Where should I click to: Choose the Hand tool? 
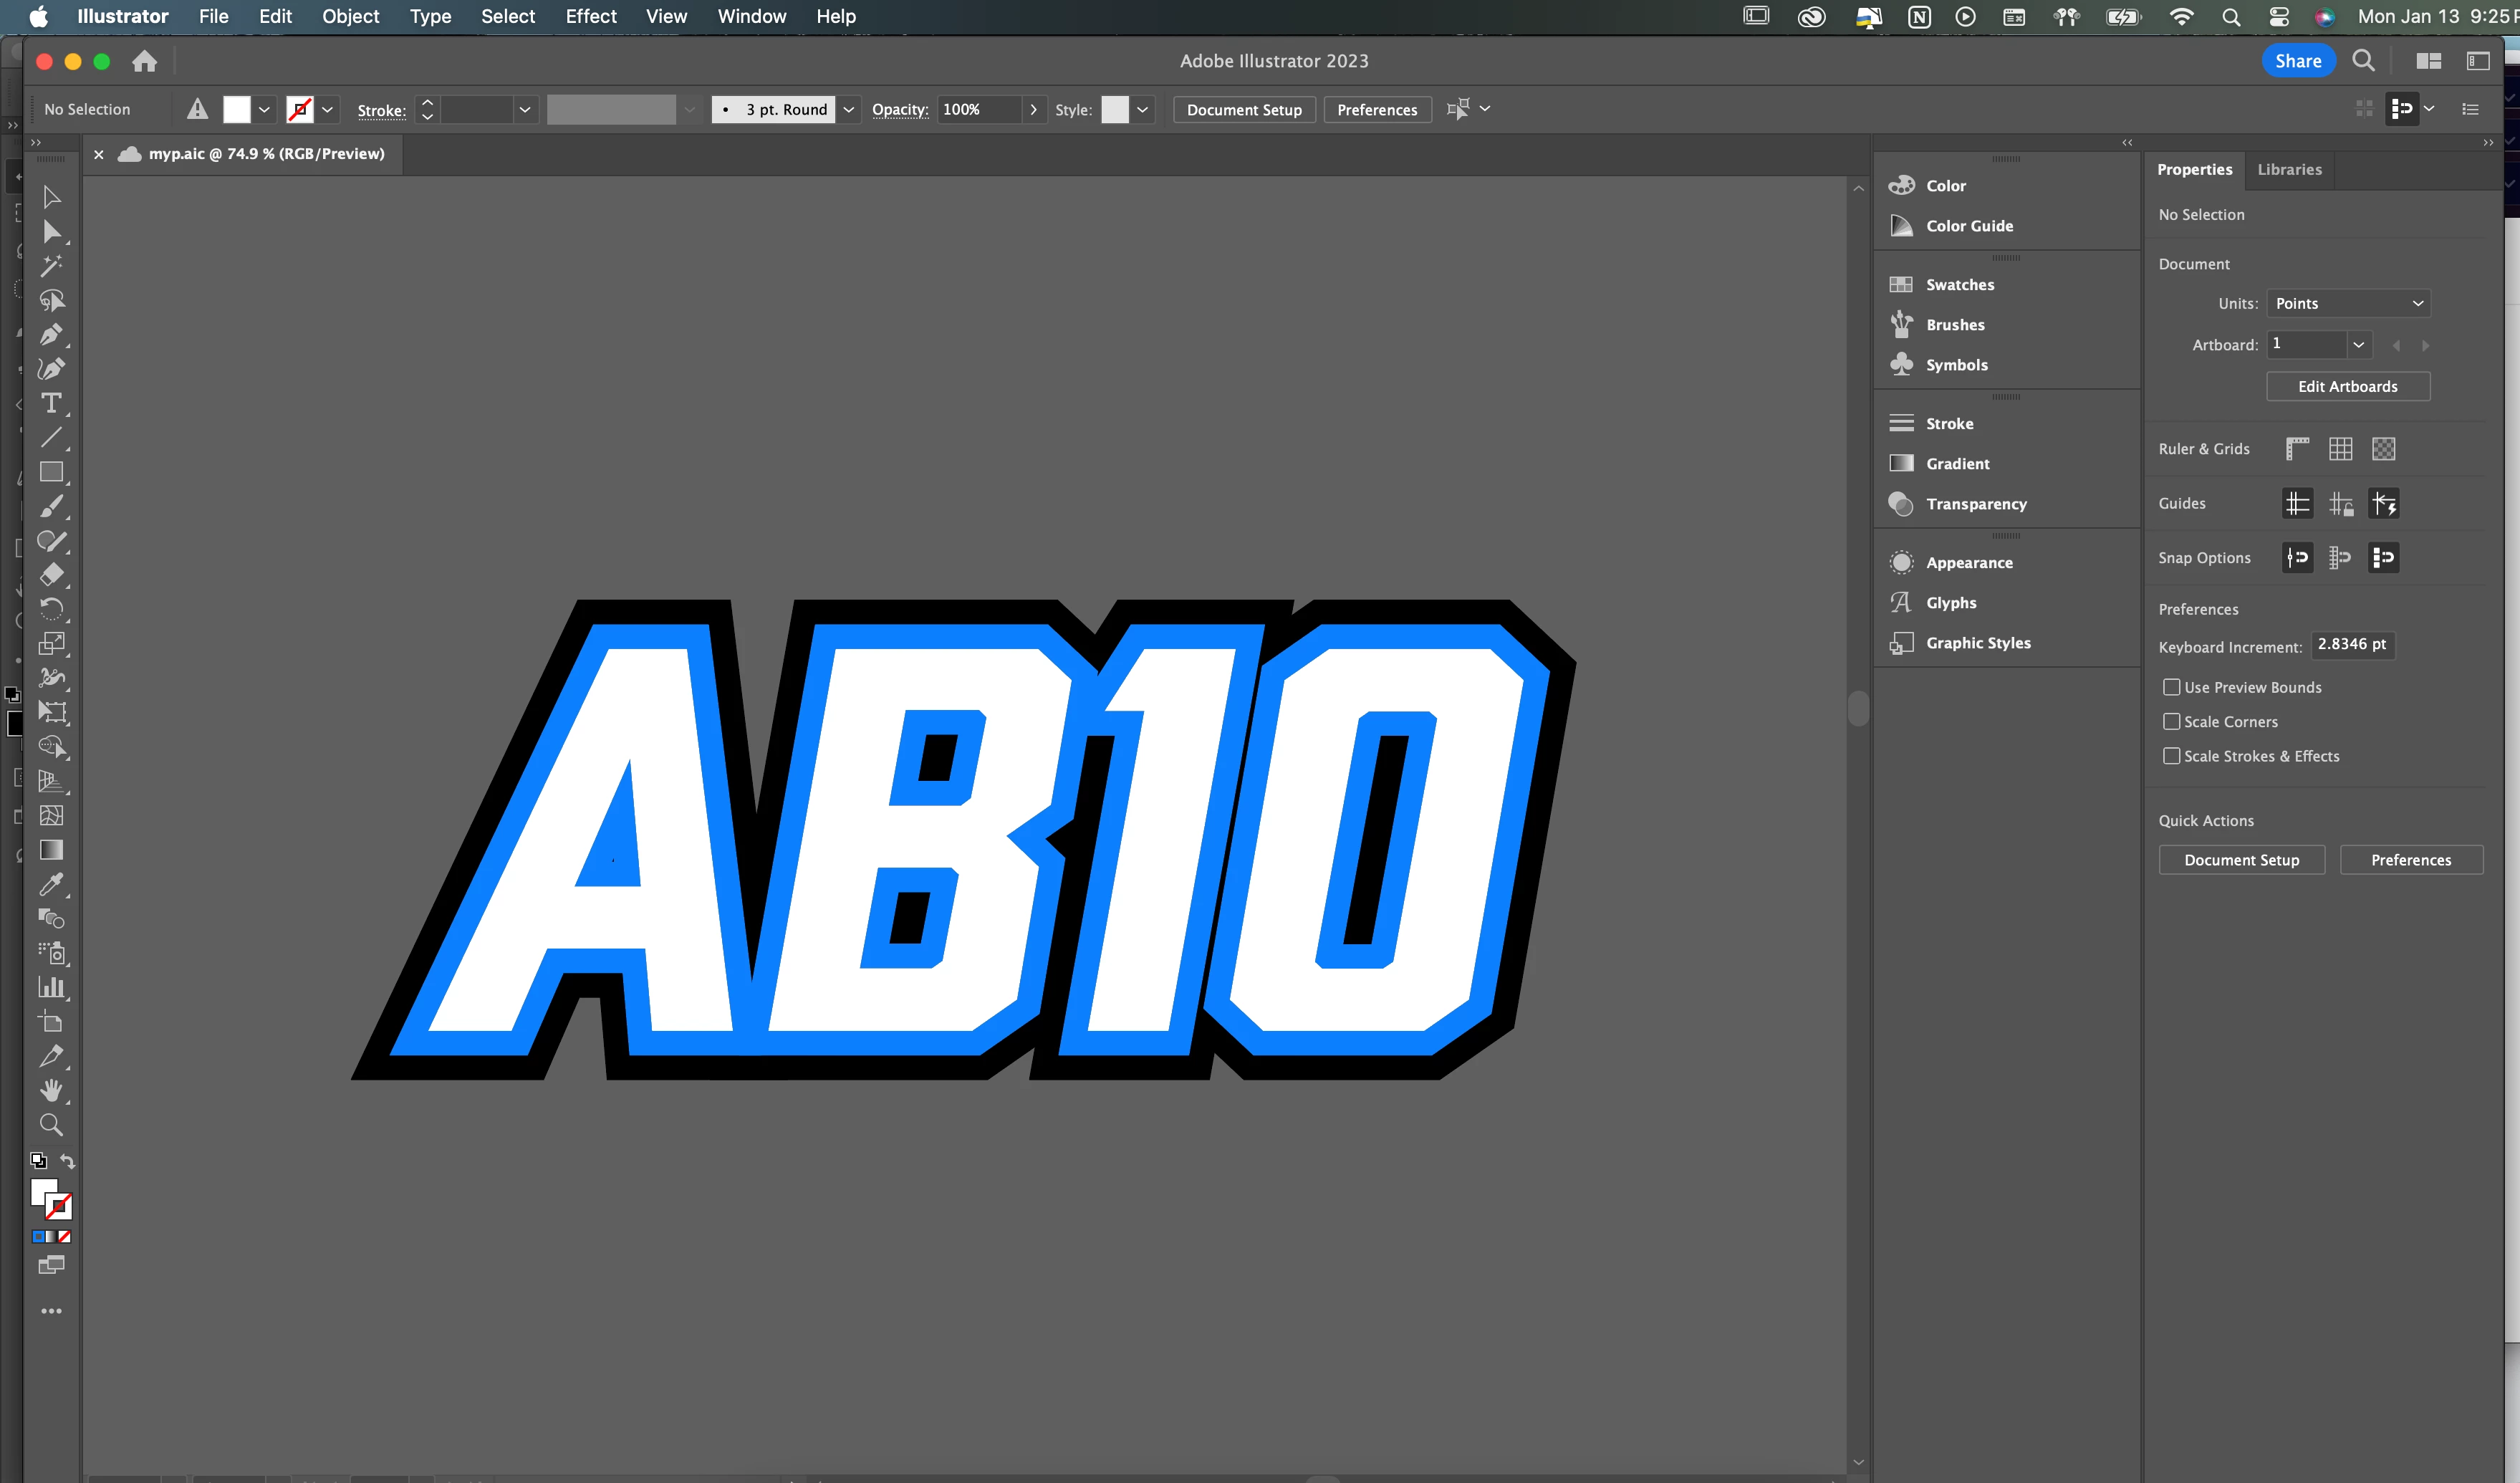pyautogui.click(x=51, y=1090)
